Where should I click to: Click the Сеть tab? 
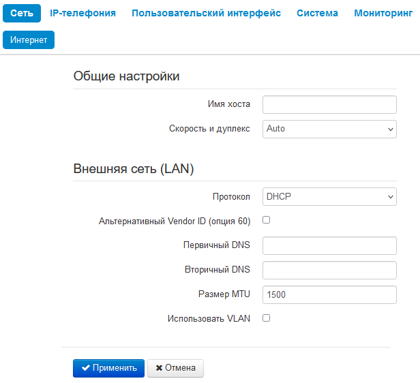(22, 13)
